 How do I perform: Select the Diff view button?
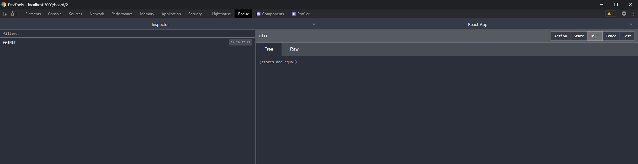[x=595, y=36]
